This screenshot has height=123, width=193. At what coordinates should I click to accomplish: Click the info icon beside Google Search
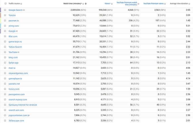click(x=24, y=10)
